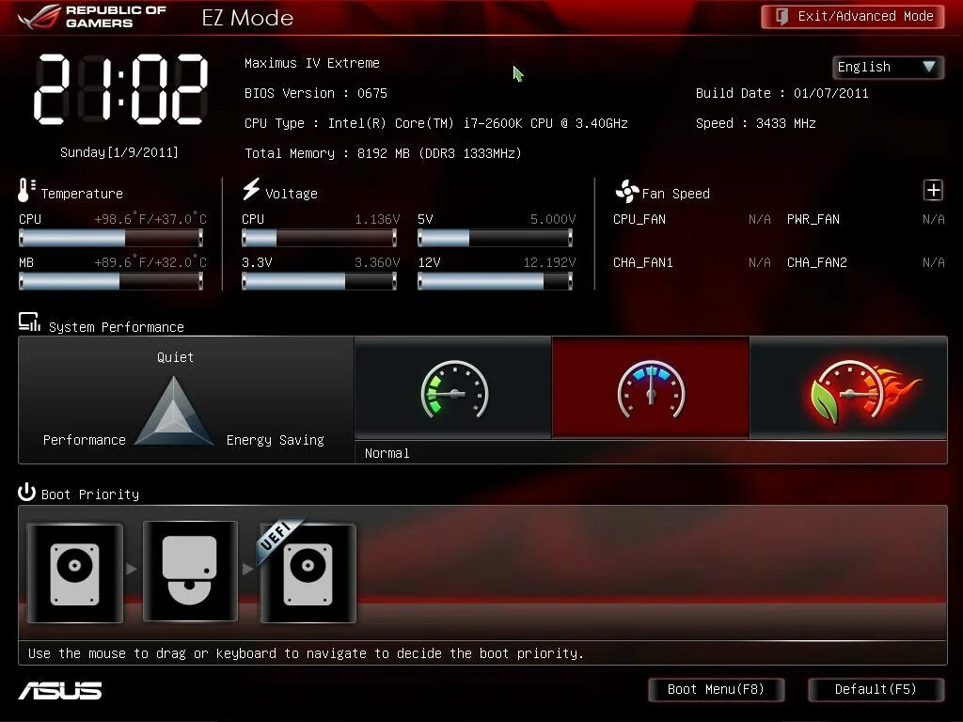Click 'Speed : 3433 MHz' text
The height and width of the screenshot is (722, 963).
pyautogui.click(x=755, y=123)
